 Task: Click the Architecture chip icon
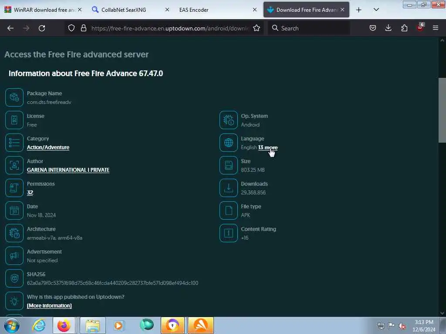click(14, 233)
